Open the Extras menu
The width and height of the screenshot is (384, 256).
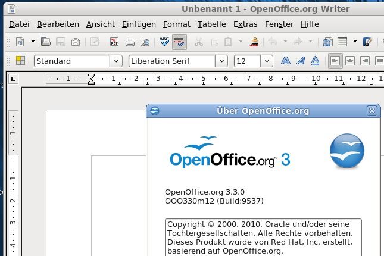(245, 24)
